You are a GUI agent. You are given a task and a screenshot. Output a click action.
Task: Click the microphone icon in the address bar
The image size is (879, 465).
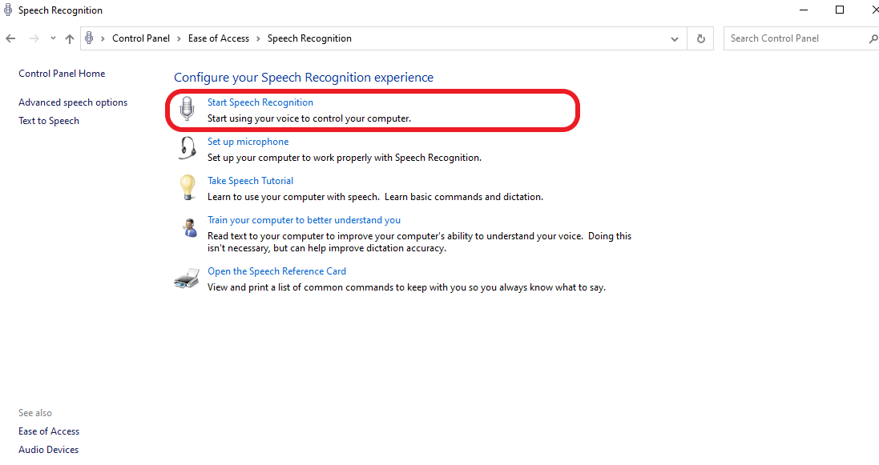tap(89, 38)
